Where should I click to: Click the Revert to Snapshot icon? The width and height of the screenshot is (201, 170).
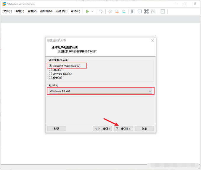[x=117, y=11]
